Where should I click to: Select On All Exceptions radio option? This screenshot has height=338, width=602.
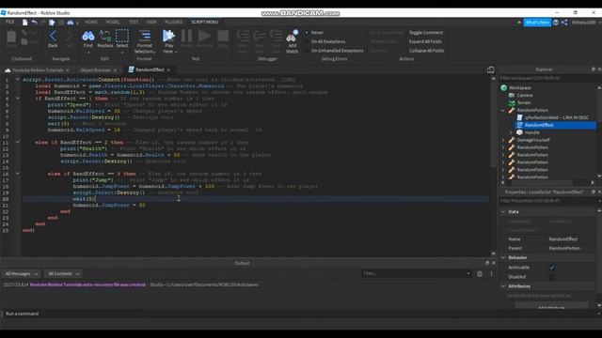307,41
